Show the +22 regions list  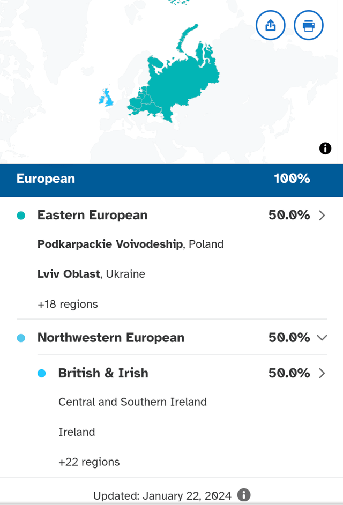click(89, 462)
